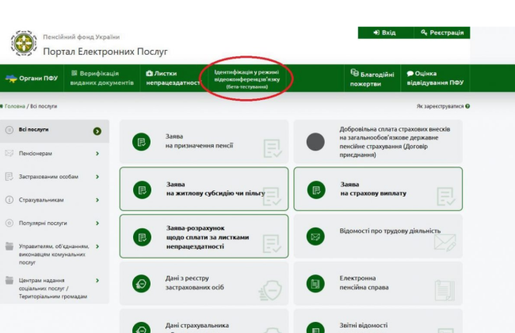Open Заява на призначення пенсії card
Screen dimensions: 515x333
204,142
